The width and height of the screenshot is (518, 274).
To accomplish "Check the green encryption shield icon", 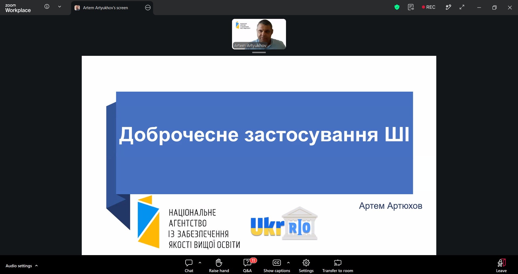I will 397,7.
